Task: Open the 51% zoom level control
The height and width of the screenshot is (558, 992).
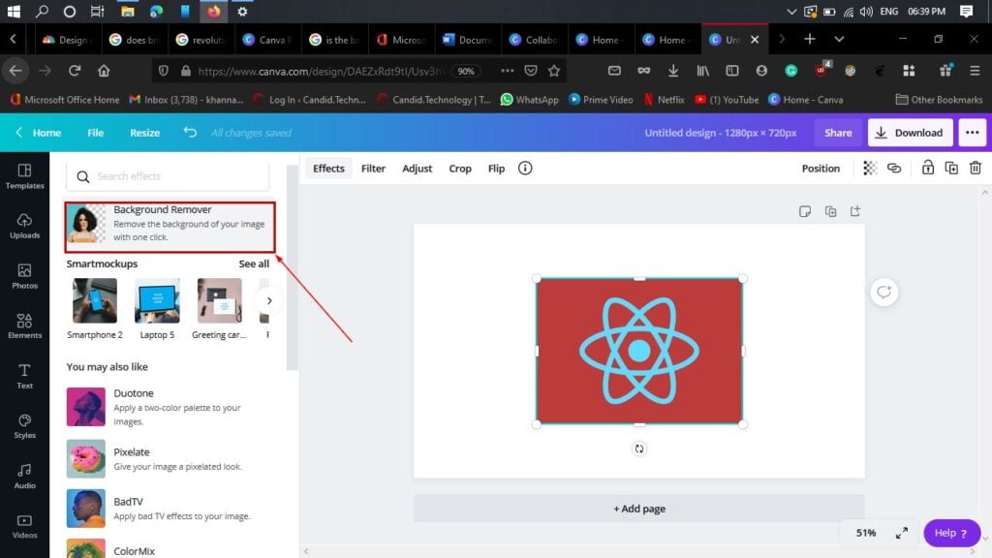Action: 865,533
